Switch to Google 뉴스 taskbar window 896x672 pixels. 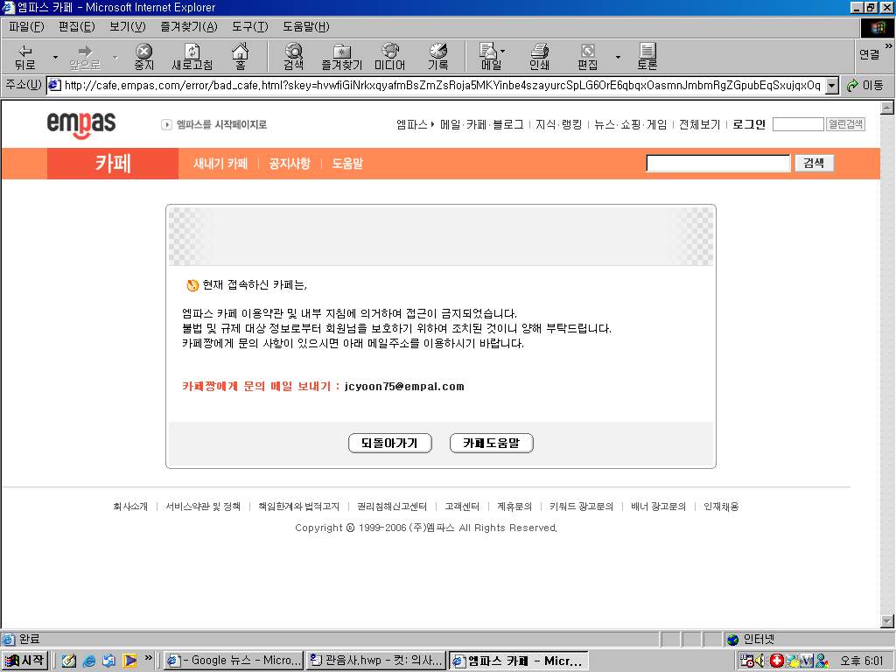234,661
